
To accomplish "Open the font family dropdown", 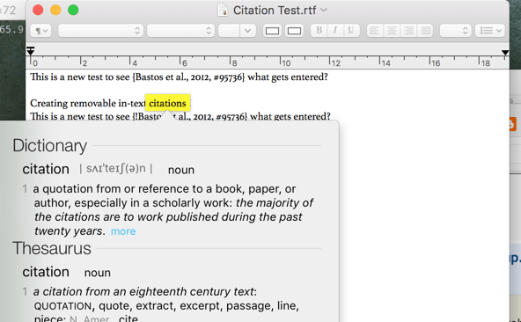I will coord(100,31).
